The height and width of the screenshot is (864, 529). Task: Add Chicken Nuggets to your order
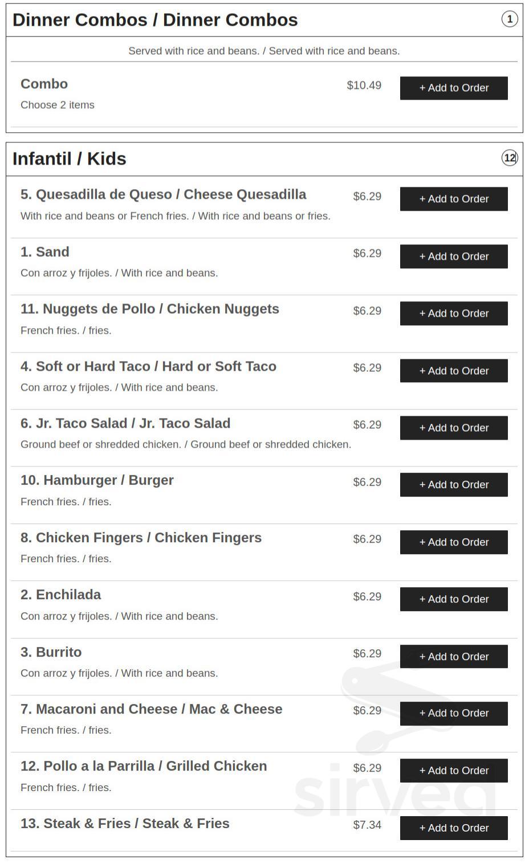(x=453, y=313)
